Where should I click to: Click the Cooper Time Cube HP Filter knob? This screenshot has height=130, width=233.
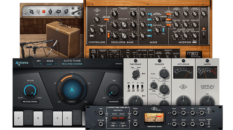coord(101,124)
